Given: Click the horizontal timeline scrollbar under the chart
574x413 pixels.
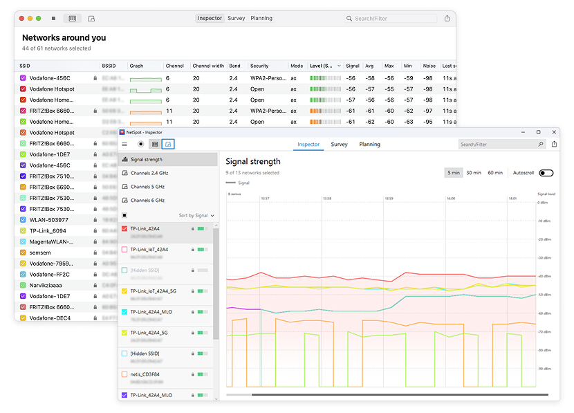Looking at the screenshot, I should pos(400,395).
